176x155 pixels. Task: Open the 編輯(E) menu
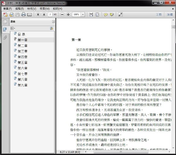click(x=19, y=9)
